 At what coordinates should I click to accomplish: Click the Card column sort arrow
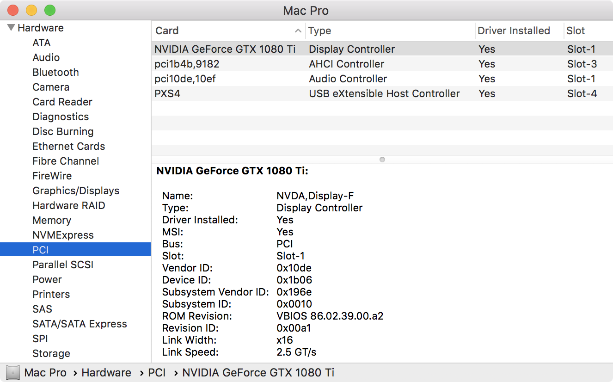(x=298, y=31)
